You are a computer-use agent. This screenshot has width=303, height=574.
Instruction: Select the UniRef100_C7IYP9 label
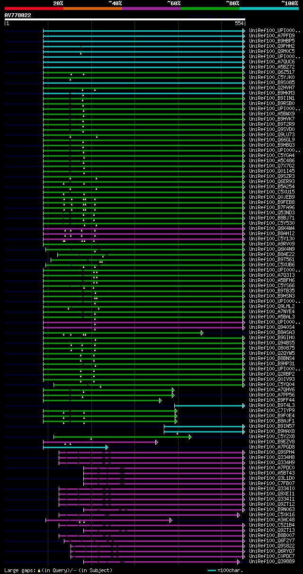click(x=272, y=410)
